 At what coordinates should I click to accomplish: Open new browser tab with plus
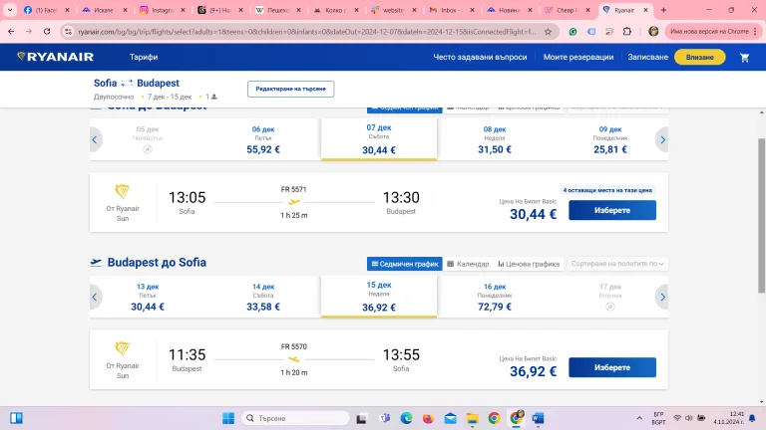coord(663,10)
